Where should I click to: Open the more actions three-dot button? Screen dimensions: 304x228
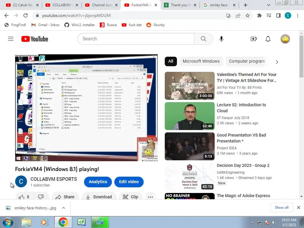pos(151,197)
